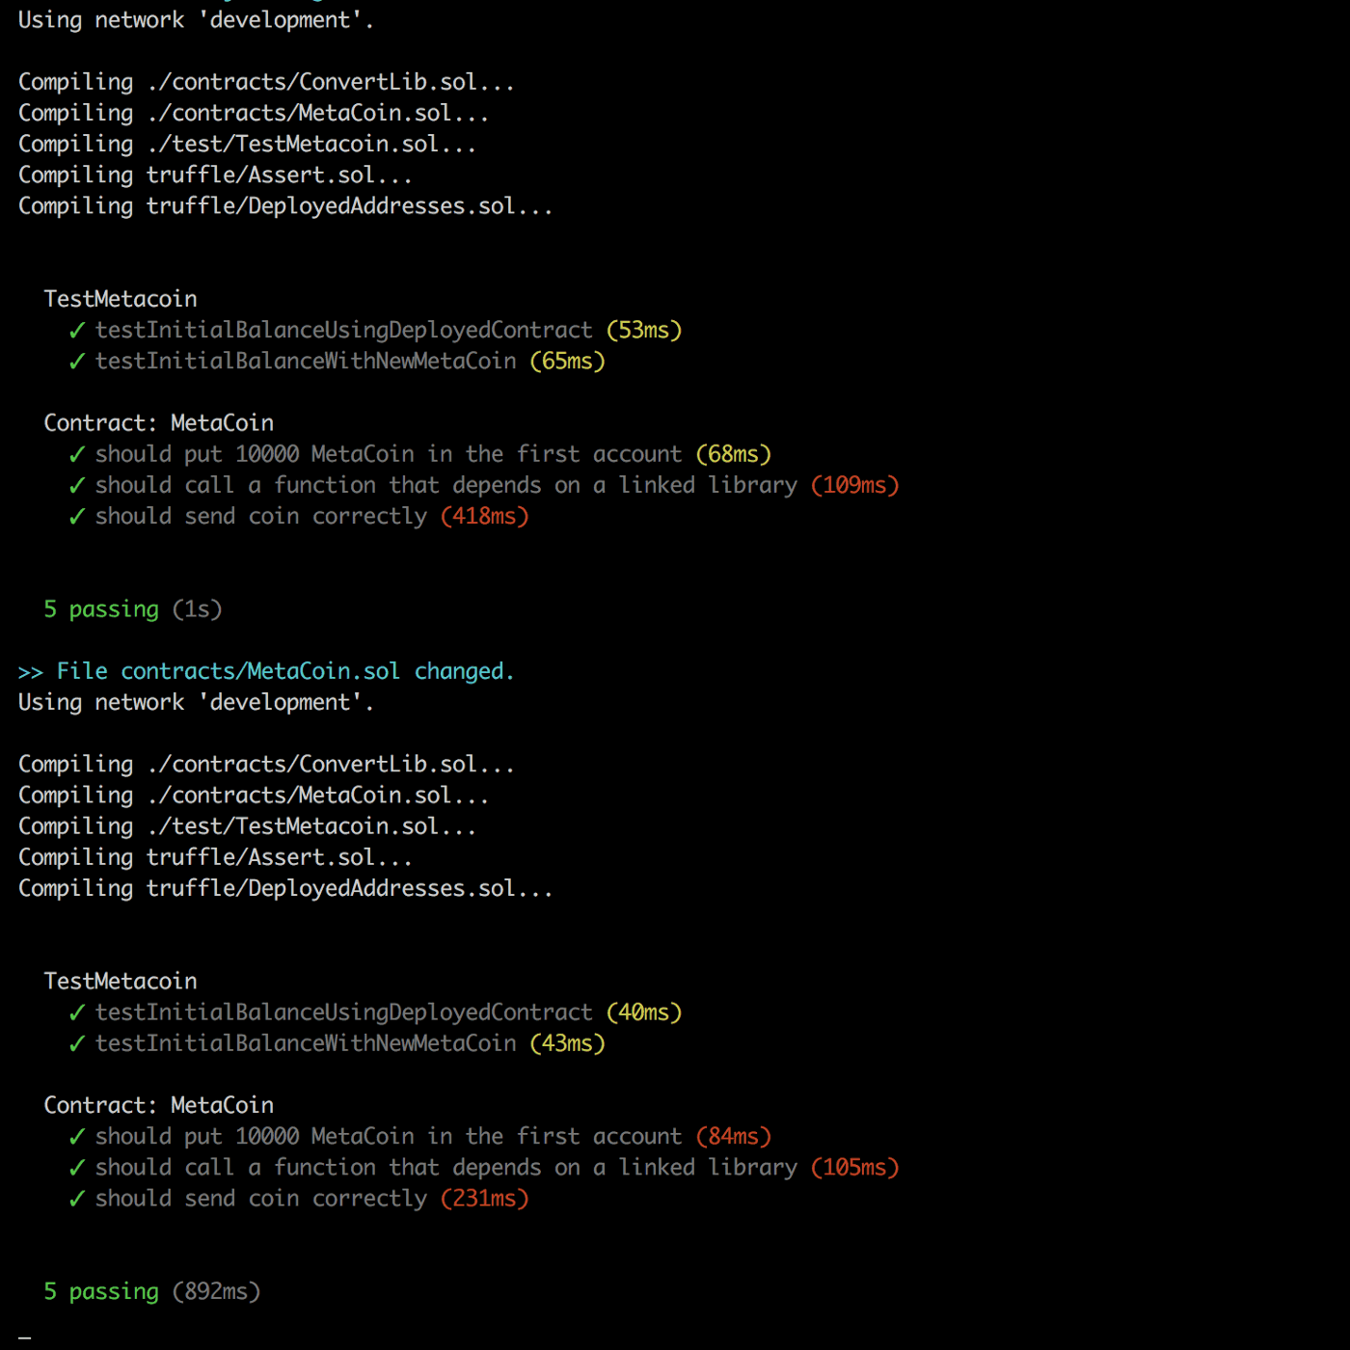
Task: Click the checkmark next to linked library (109ms)
Action: (77, 486)
